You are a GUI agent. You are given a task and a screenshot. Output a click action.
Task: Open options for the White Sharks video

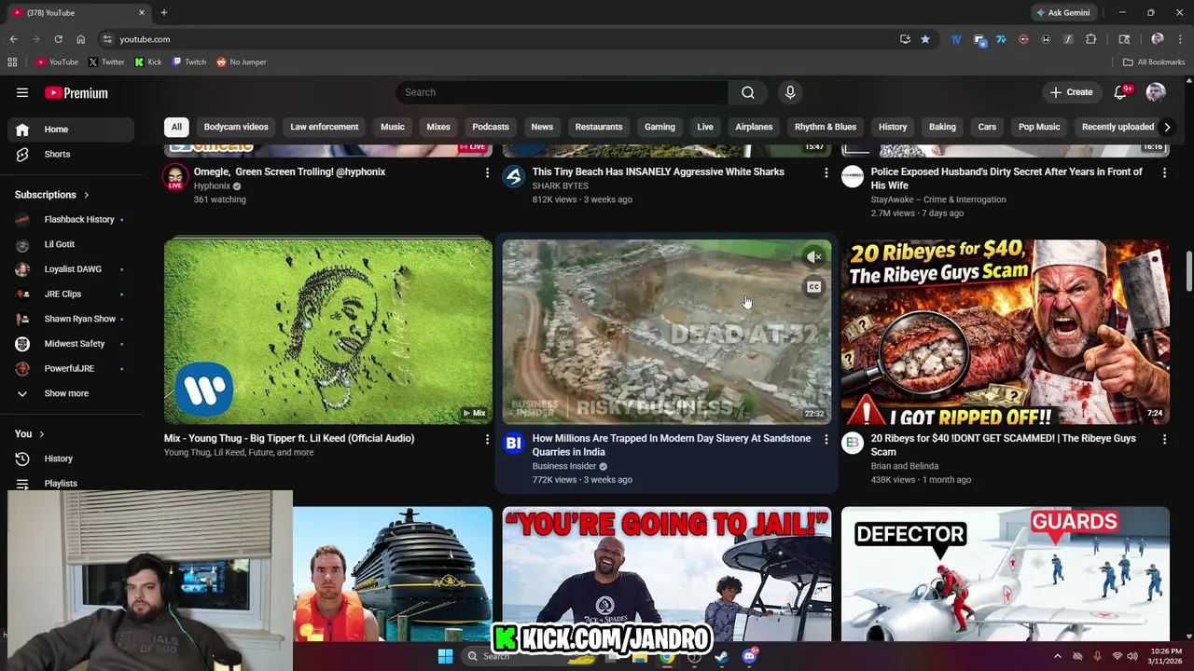coord(826,172)
